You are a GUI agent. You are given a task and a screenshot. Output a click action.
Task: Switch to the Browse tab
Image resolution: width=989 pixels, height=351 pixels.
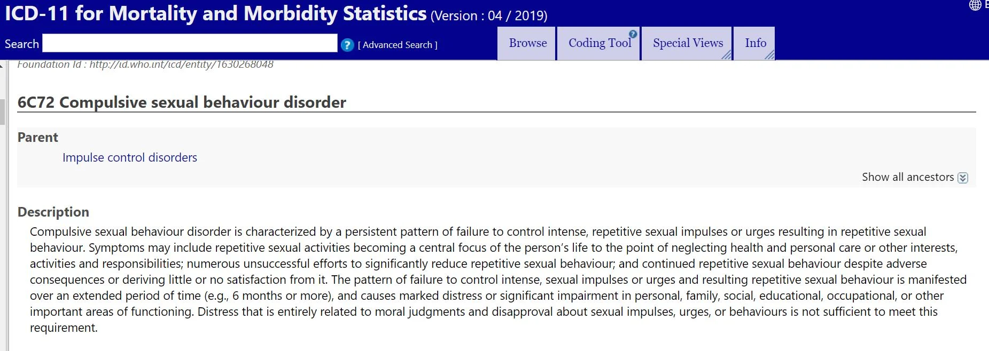click(527, 43)
